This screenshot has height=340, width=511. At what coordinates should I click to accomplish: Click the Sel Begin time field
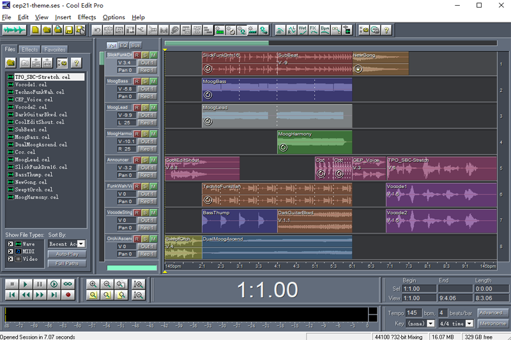419,288
